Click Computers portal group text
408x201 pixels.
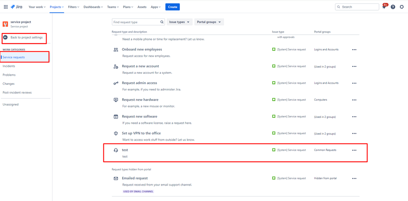point(321,100)
